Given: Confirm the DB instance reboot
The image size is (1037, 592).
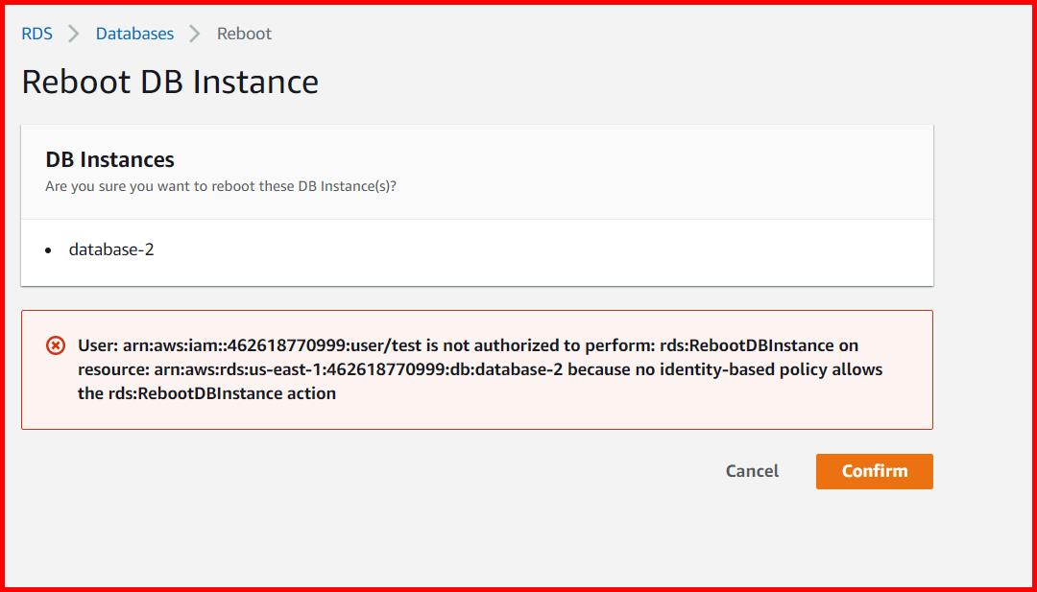Looking at the screenshot, I should coord(874,471).
